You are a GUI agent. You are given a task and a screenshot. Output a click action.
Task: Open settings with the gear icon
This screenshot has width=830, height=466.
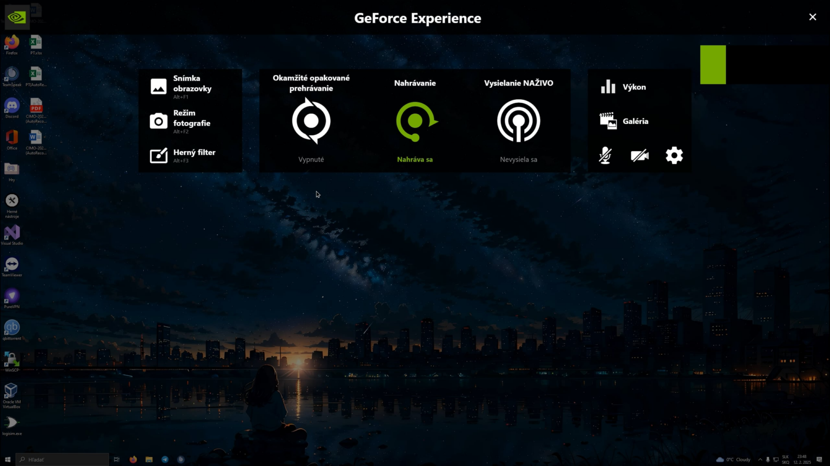click(674, 155)
